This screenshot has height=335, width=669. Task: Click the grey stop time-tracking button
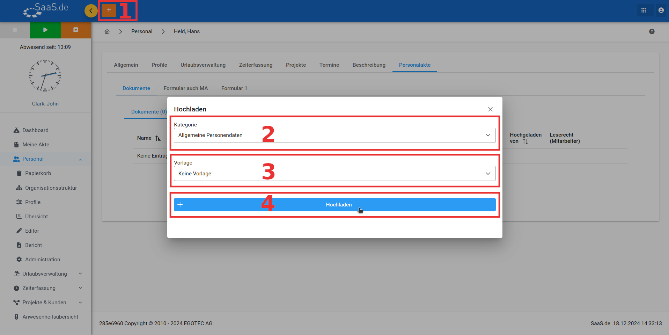pos(15,30)
